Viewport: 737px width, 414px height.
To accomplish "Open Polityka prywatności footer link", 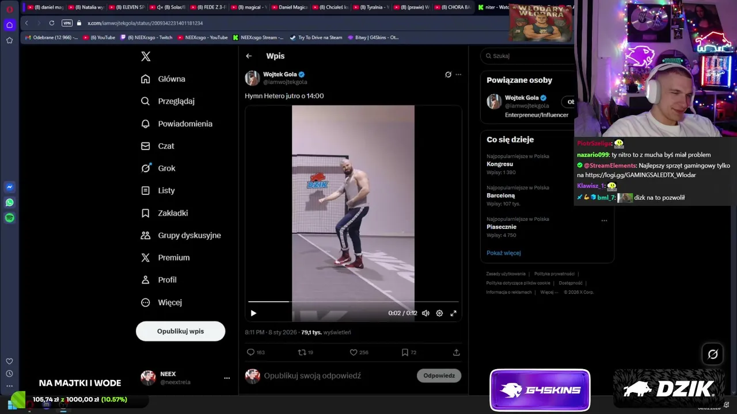I will pos(554,274).
